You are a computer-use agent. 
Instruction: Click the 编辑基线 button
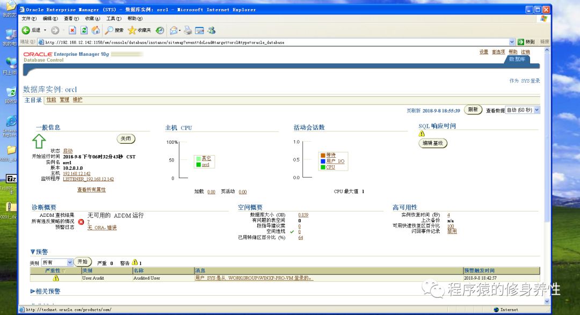click(x=433, y=143)
